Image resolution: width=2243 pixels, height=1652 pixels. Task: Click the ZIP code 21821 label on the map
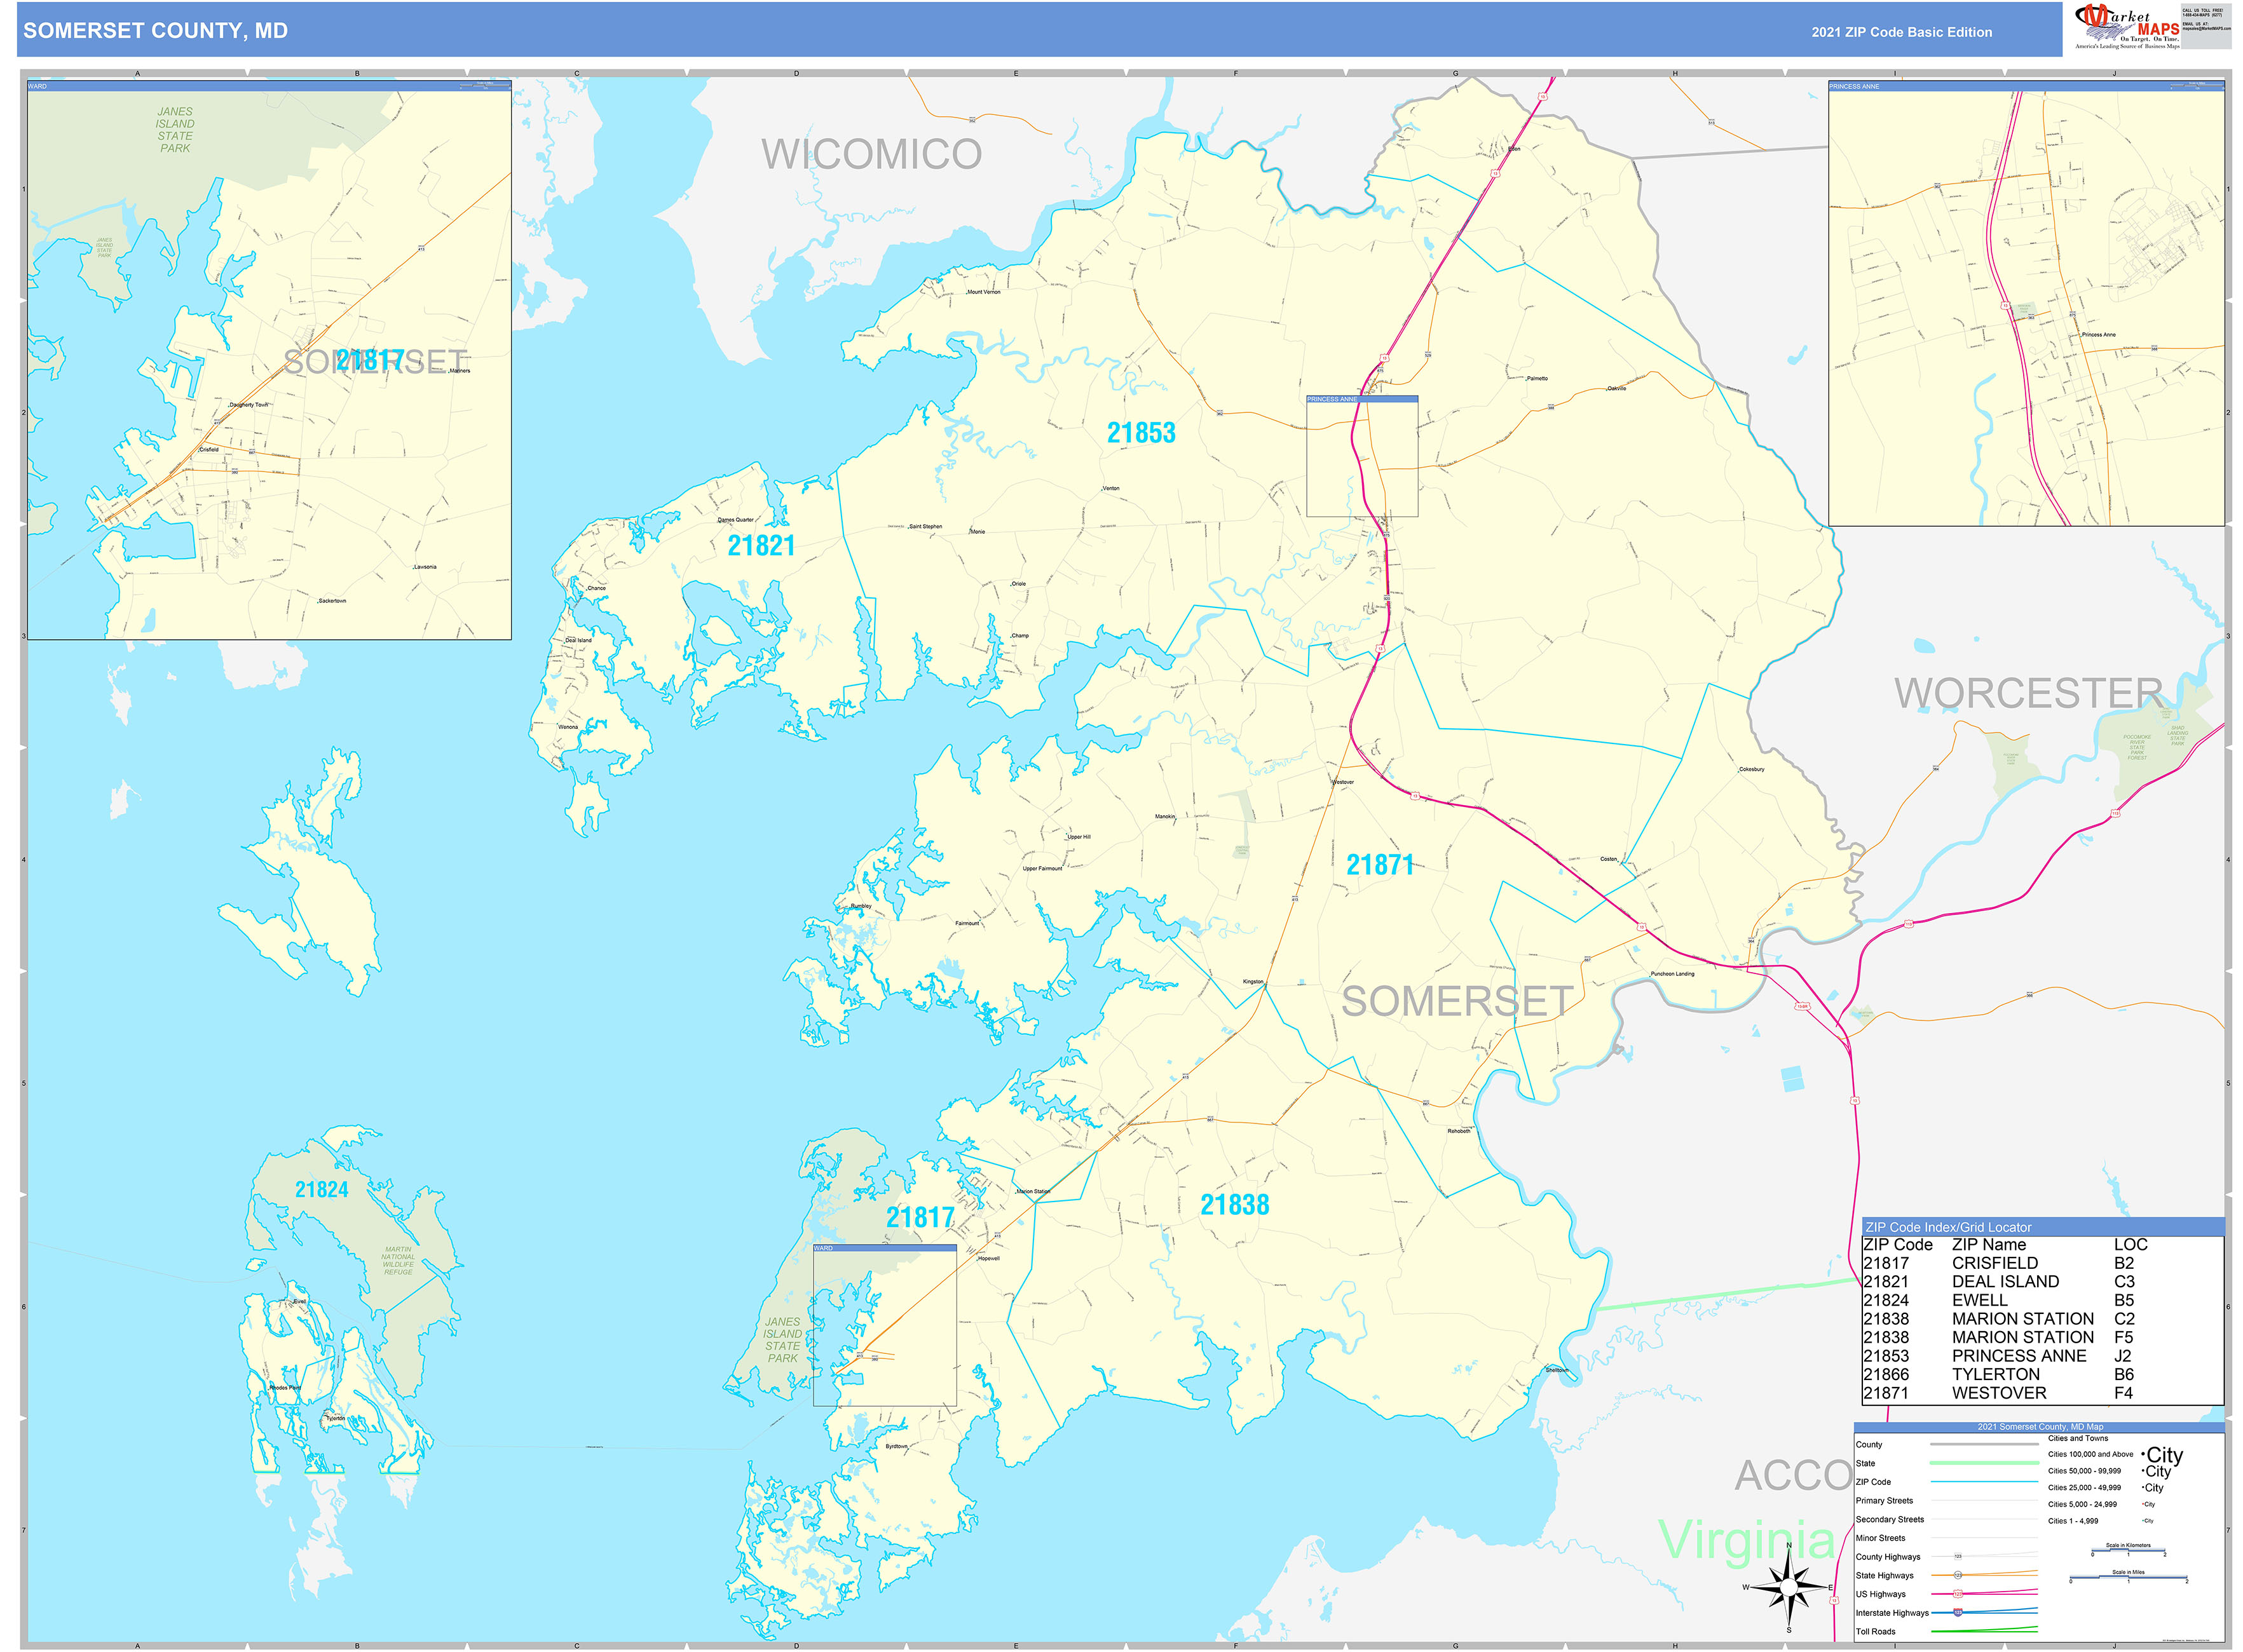click(760, 546)
